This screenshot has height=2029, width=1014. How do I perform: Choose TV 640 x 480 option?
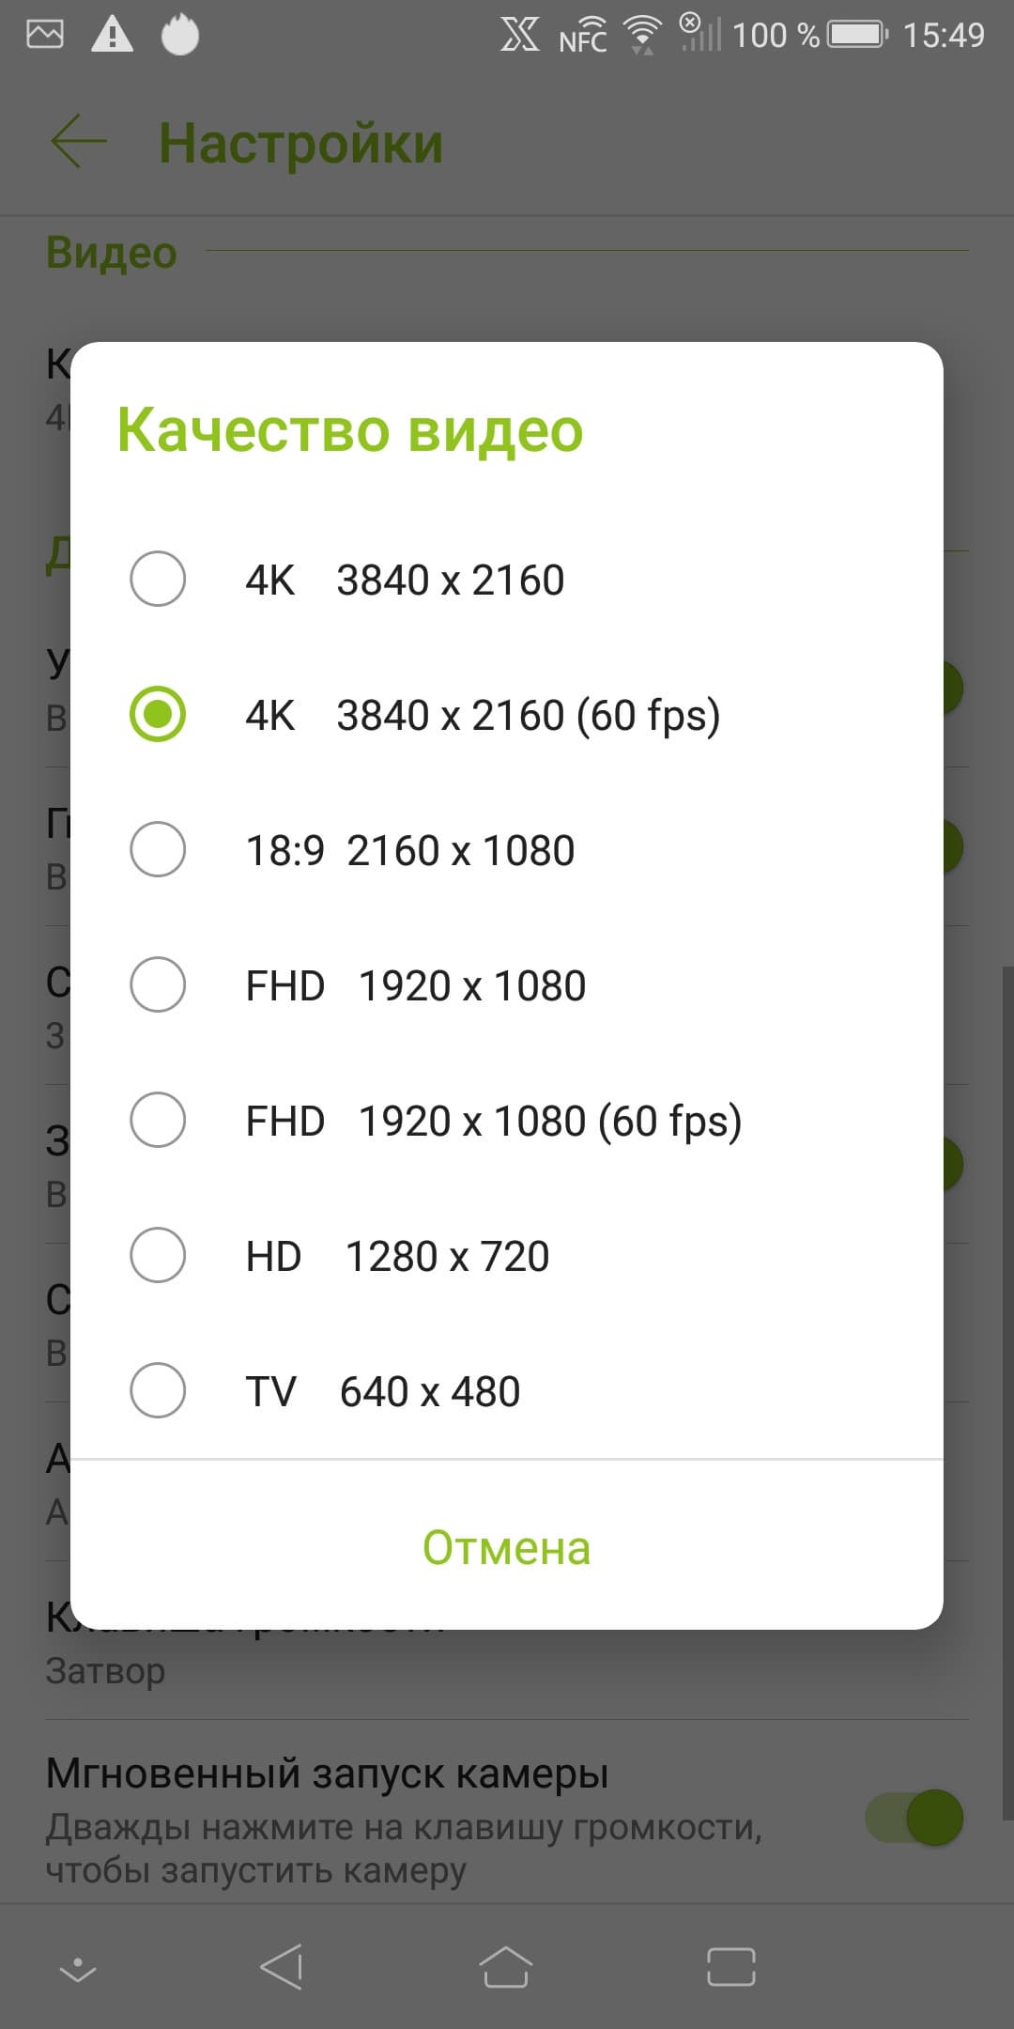(158, 1391)
